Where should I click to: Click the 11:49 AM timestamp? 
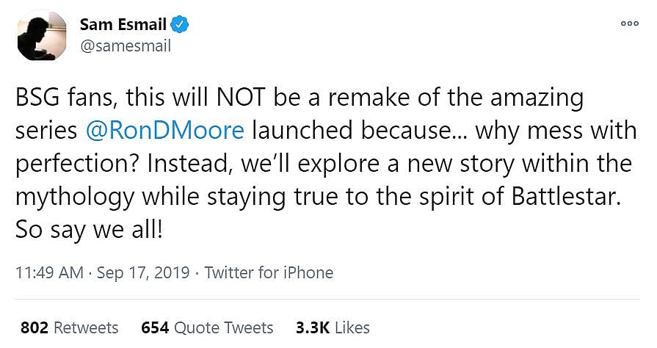48,273
